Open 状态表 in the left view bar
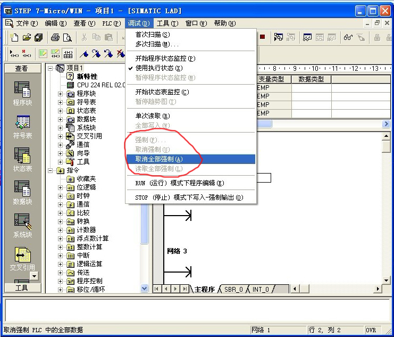The image size is (394, 337). (22, 160)
